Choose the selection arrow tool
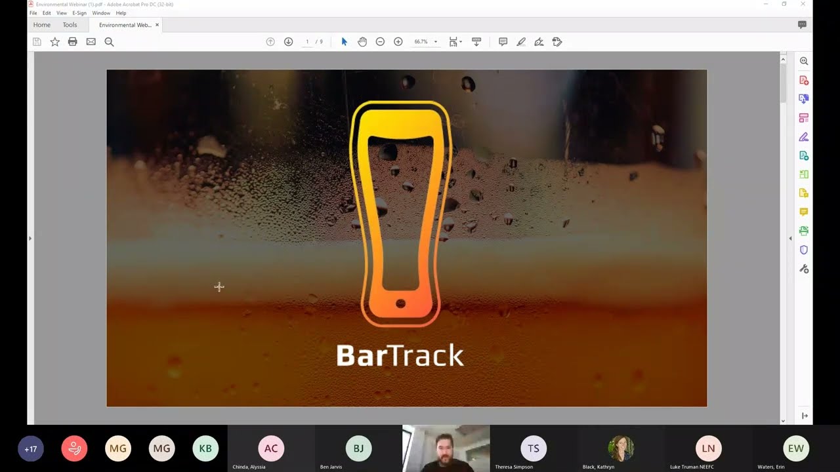This screenshot has width=840, height=472. click(x=344, y=42)
